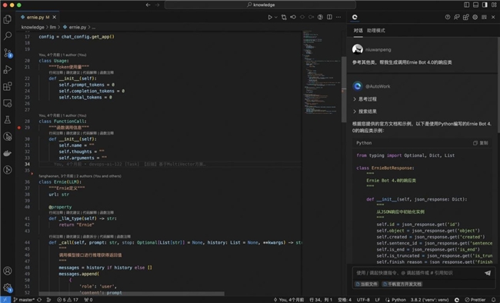Toggle the secondary side bar layout
This screenshot has height=303, width=500.
pyautogui.click(x=485, y=5)
